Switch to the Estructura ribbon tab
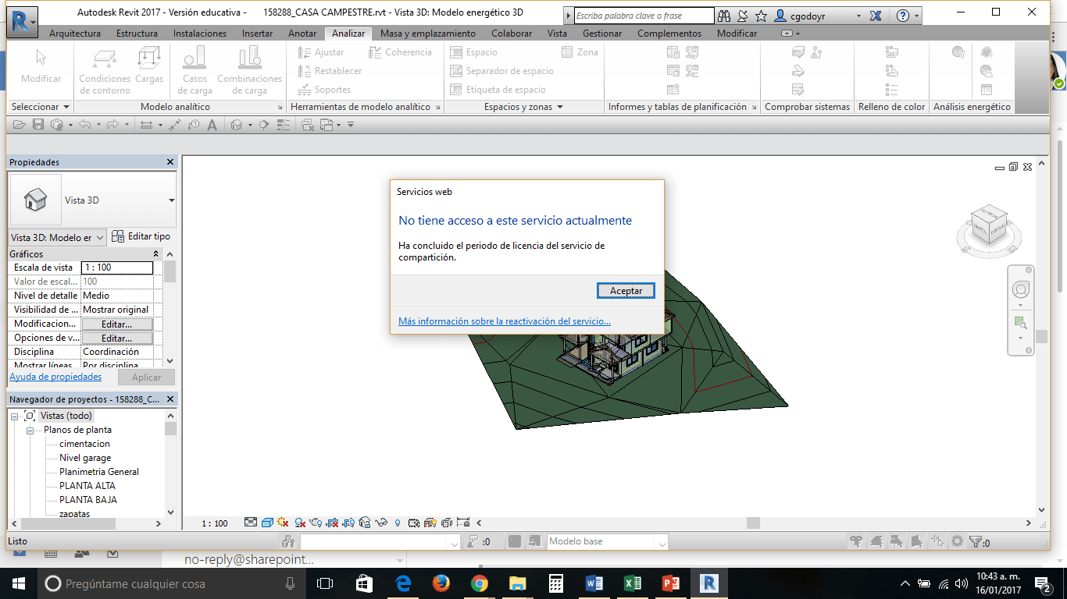The image size is (1067, 599). tap(137, 34)
